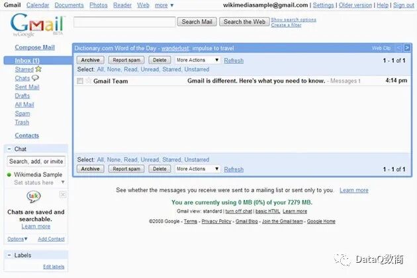This screenshot has height=278, width=417.
Task: Open the Drafts folder
Action: coord(23,96)
